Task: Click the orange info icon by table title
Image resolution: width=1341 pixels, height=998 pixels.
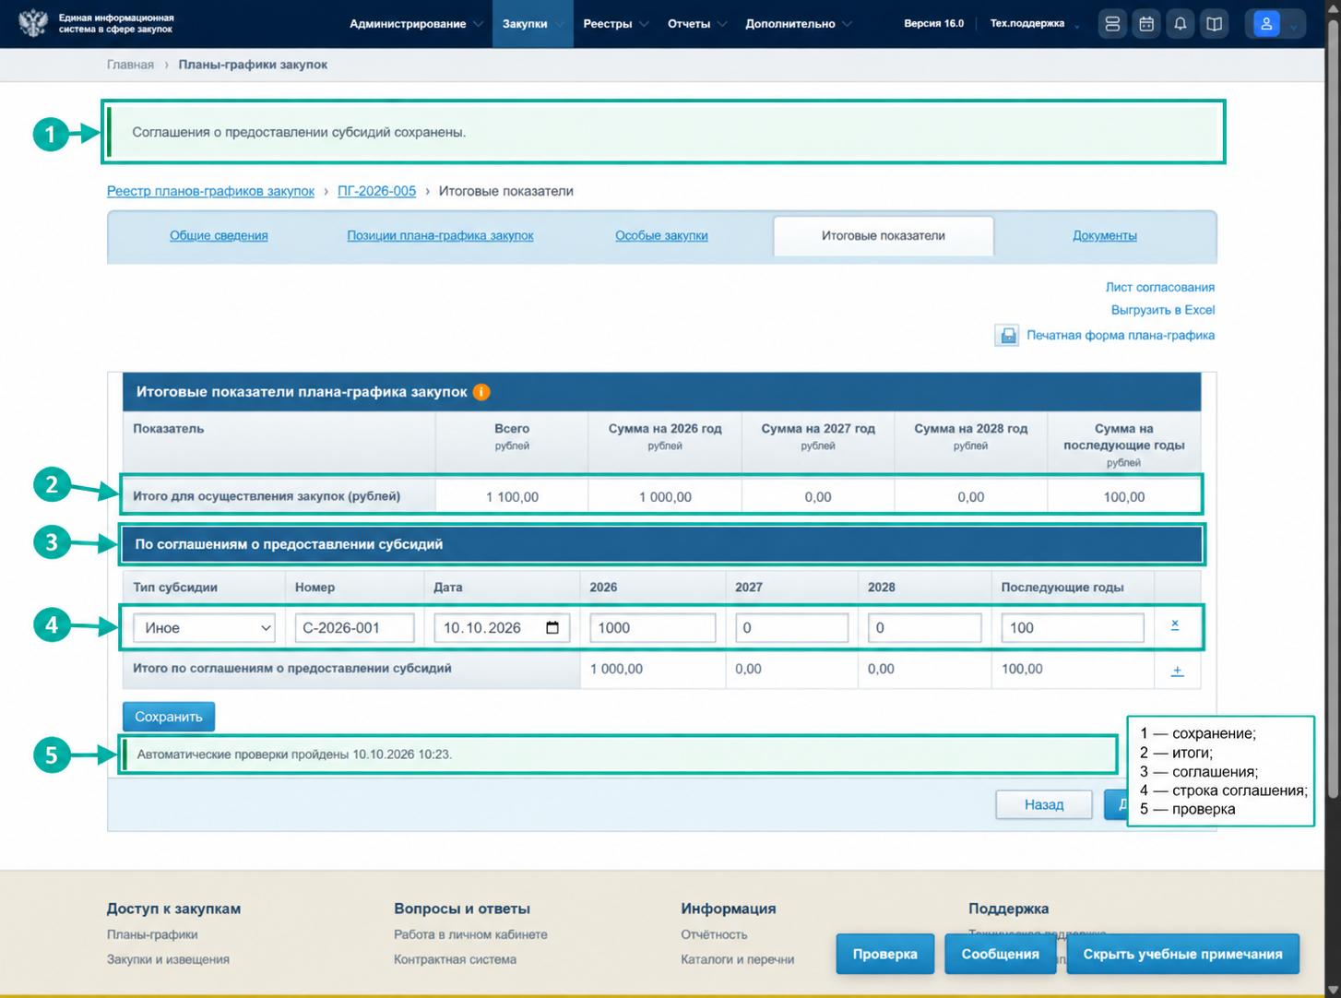Action: (x=481, y=392)
